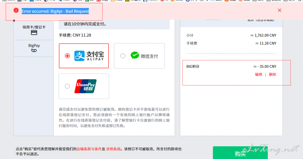
Task: Select Alipay radio button
Action: [67, 56]
